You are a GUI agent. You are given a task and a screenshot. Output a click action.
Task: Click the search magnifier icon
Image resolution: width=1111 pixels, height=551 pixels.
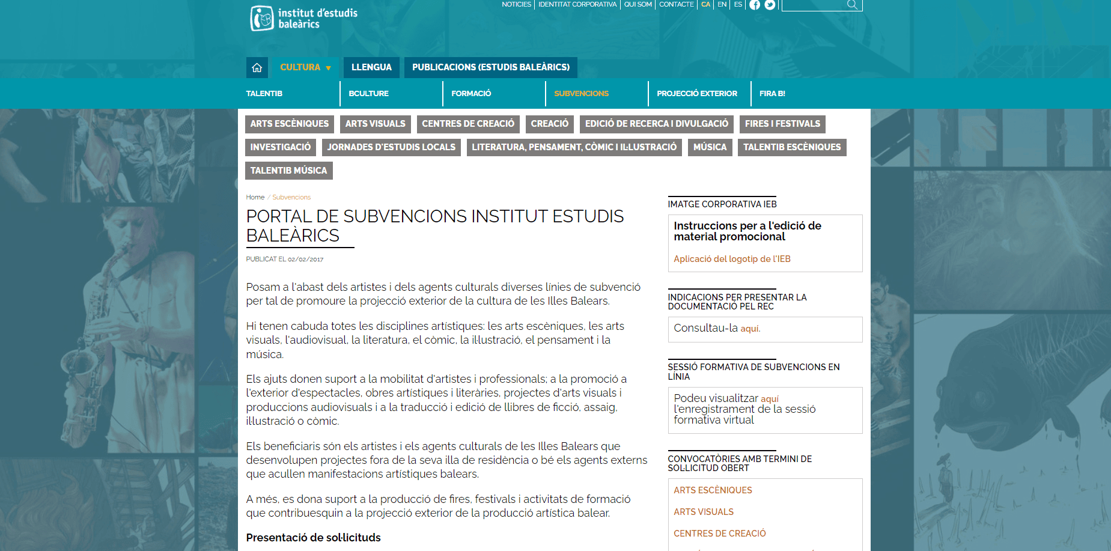pos(852,5)
